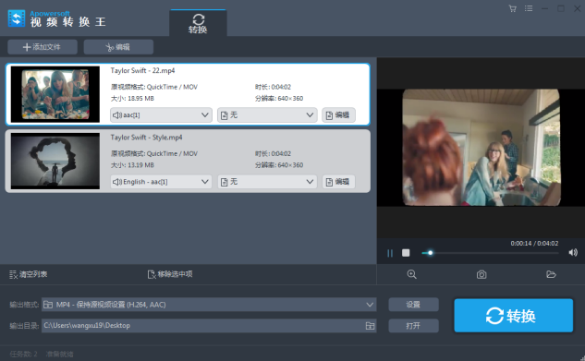The image size is (585, 361).
Task: Click the Apowersoft logo icon
Action: coord(17,18)
